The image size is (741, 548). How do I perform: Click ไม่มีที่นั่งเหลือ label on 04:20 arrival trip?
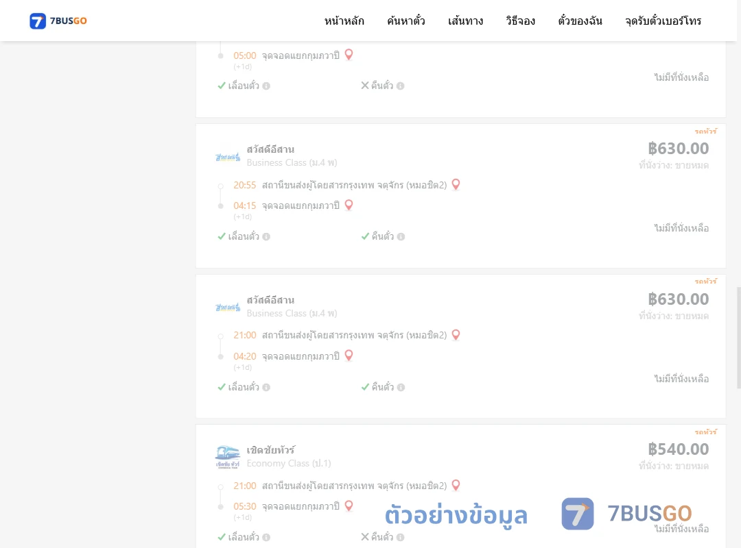click(681, 379)
